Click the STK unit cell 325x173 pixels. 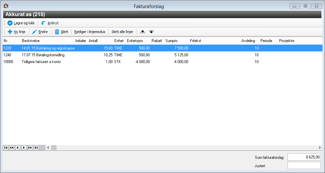[118, 62]
